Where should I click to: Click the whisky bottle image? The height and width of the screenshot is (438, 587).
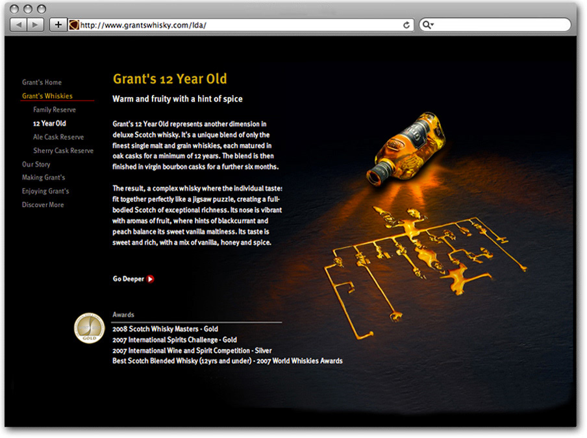406,148
